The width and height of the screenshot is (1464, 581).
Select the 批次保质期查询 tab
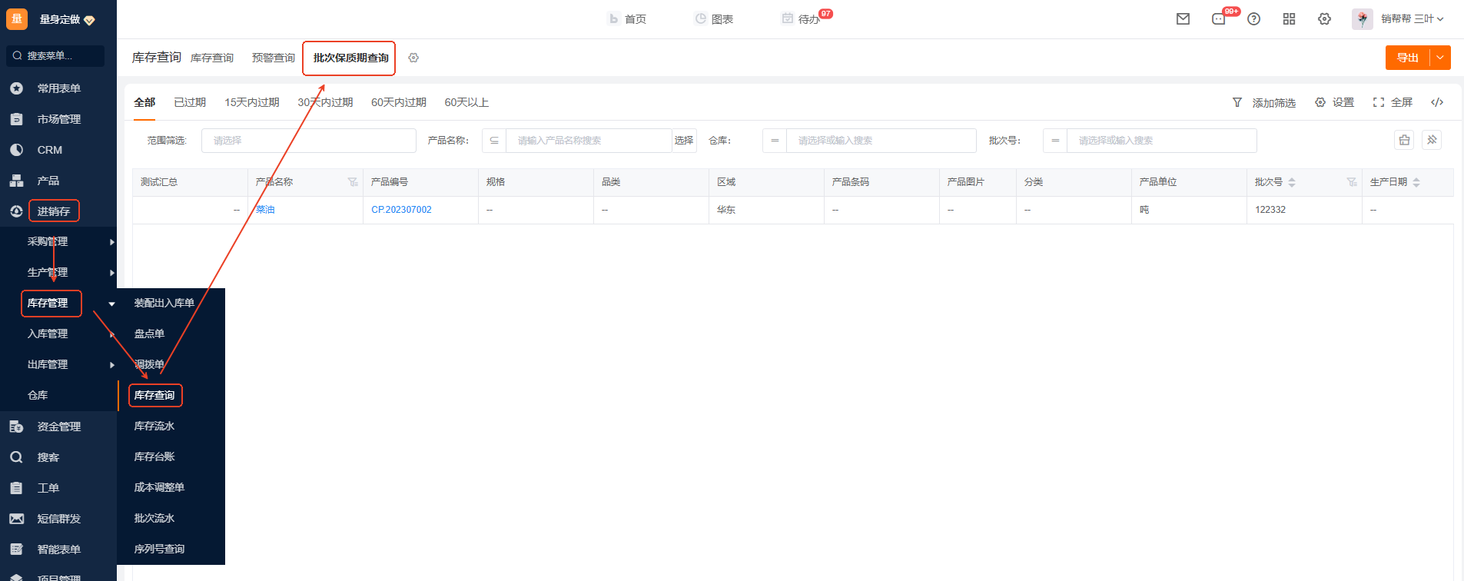(x=350, y=58)
